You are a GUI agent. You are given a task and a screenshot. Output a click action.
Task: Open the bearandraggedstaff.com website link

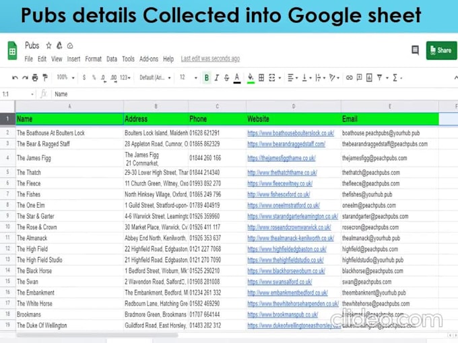point(286,144)
